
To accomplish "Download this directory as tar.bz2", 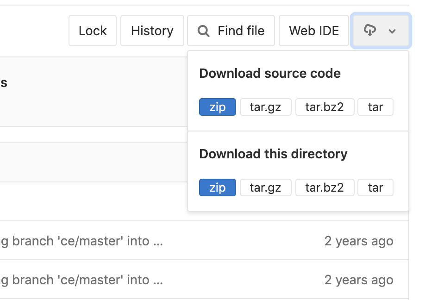I will [x=325, y=187].
